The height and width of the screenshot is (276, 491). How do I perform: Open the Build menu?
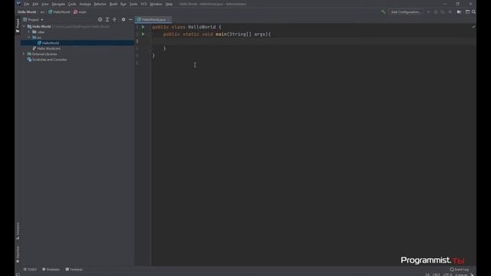point(114,4)
